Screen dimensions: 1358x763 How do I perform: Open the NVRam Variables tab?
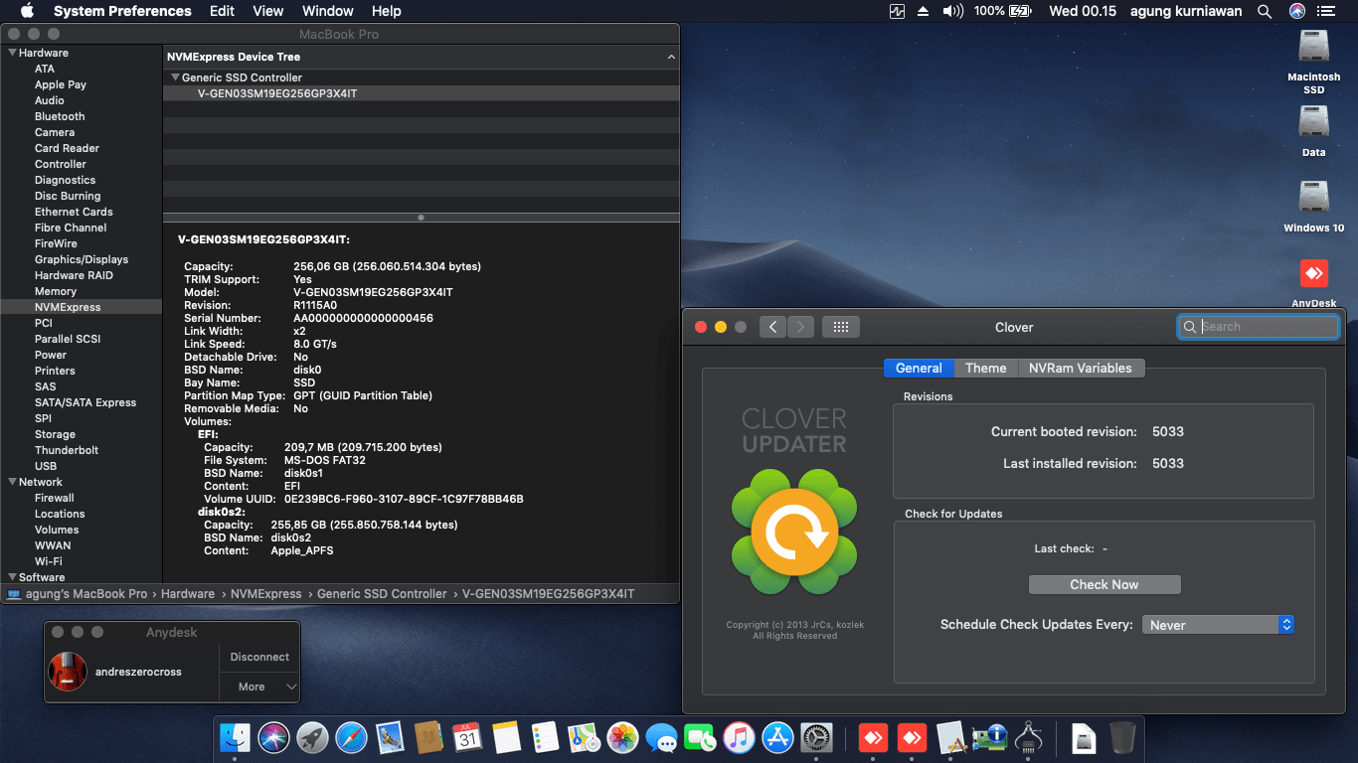click(x=1081, y=368)
